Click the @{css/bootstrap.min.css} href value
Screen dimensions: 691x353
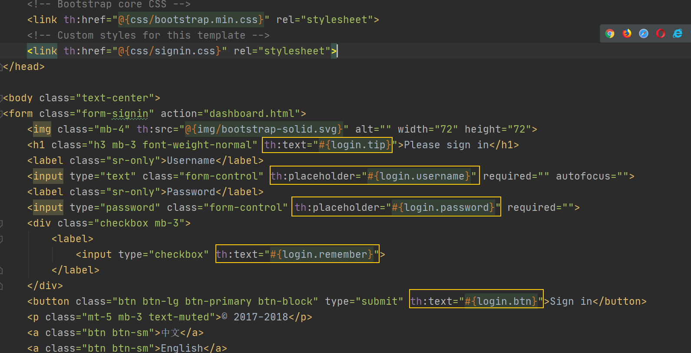[191, 20]
